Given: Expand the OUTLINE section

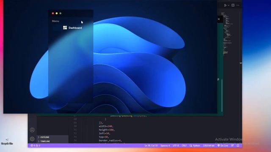Looking at the screenshot, I should (53, 137).
